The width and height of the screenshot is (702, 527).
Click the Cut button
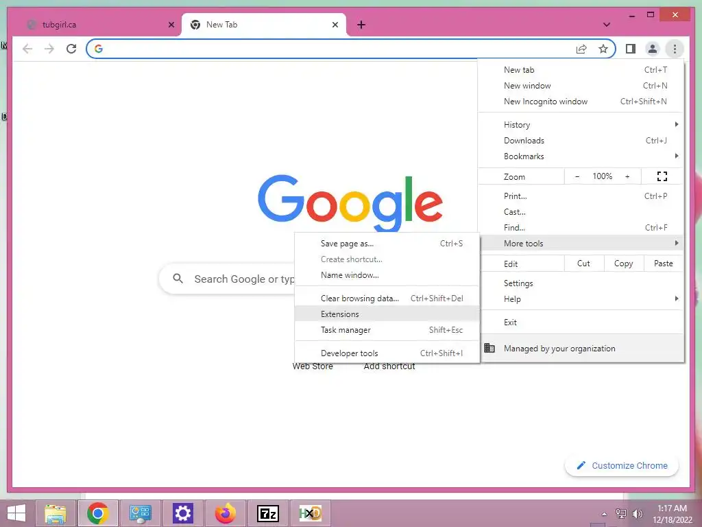pyautogui.click(x=584, y=263)
